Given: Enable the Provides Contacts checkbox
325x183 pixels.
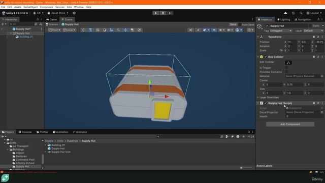Looking at the screenshot, I should pos(286,72).
